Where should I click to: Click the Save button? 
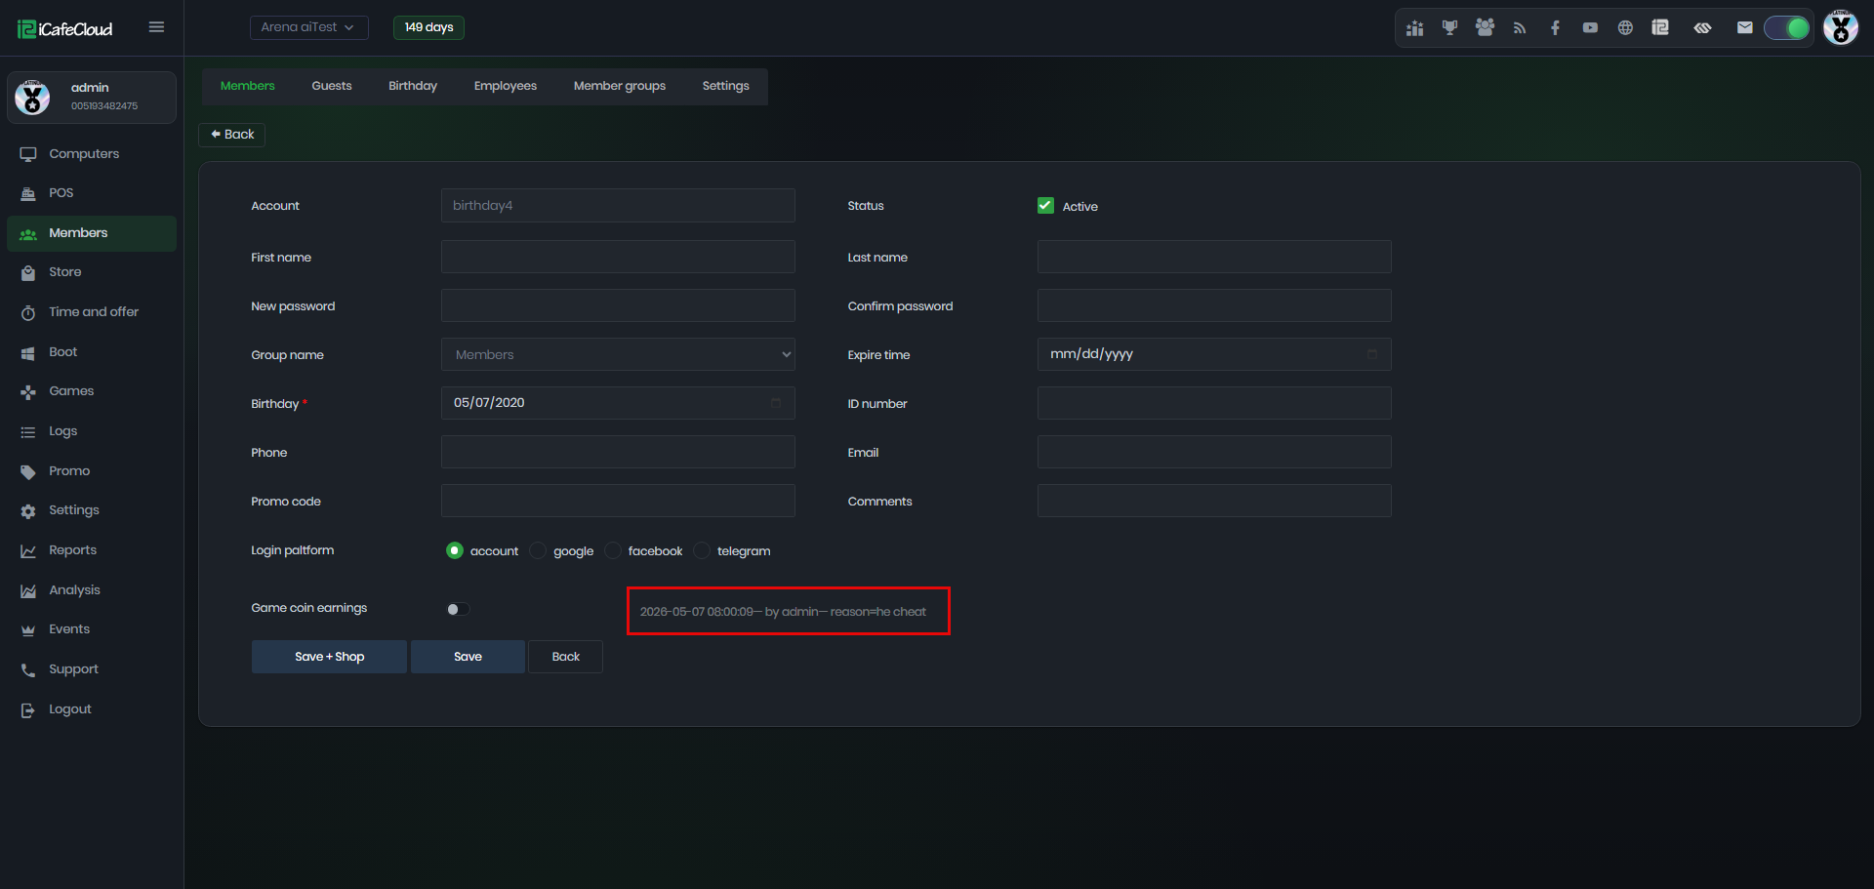point(468,657)
